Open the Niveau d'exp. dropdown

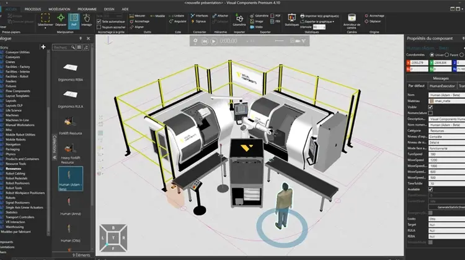446,137
